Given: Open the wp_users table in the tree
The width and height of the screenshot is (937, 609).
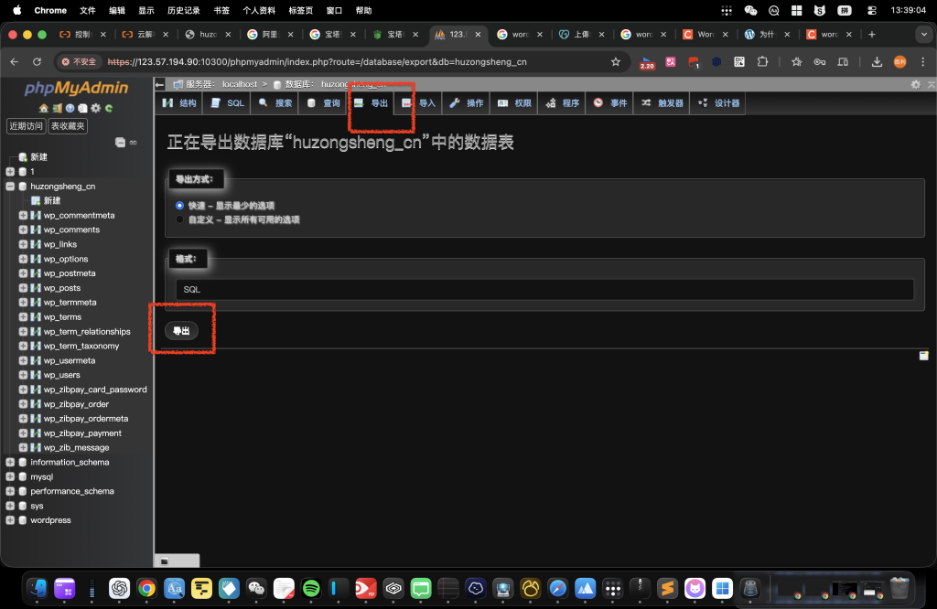Looking at the screenshot, I should tap(61, 375).
